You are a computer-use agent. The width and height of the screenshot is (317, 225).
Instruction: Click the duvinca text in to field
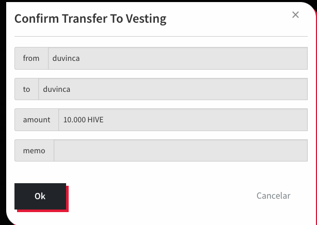[x=57, y=89]
